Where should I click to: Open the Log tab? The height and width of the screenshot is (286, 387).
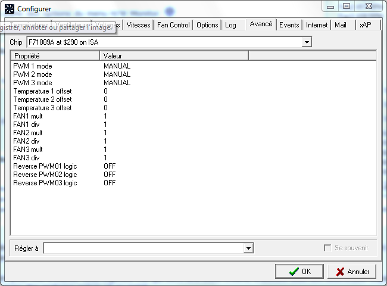click(230, 25)
